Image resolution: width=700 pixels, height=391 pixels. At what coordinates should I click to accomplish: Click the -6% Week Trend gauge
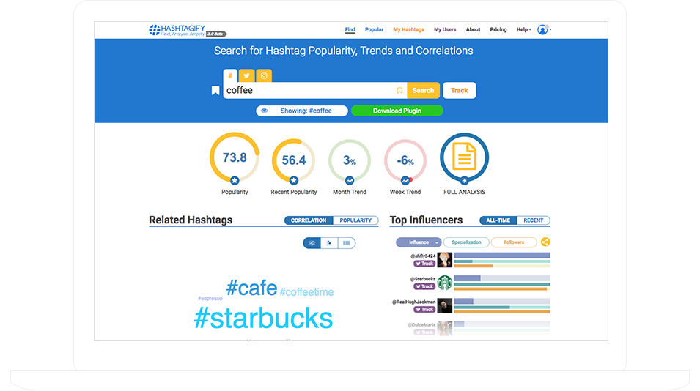405,160
